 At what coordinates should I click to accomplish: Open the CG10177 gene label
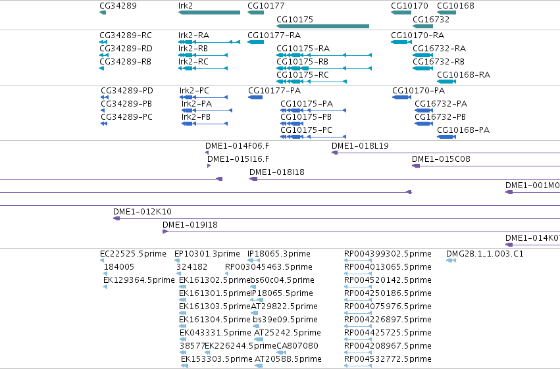(x=266, y=6)
